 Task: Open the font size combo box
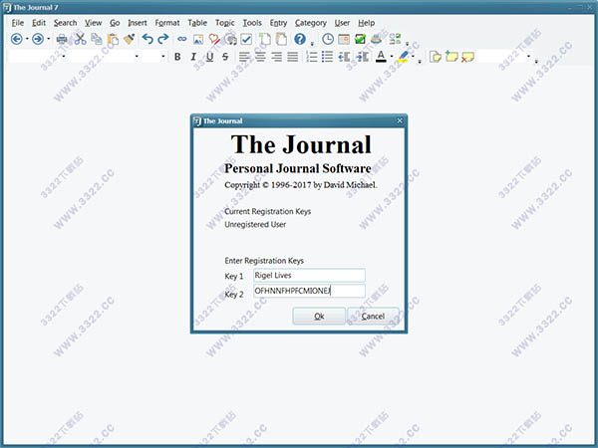click(153, 57)
